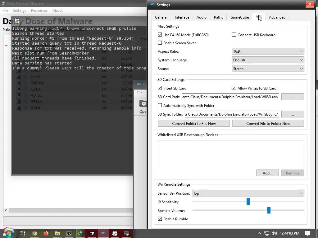Open the Aspect Ratio dropdown
318x238 pixels.
(x=268, y=51)
